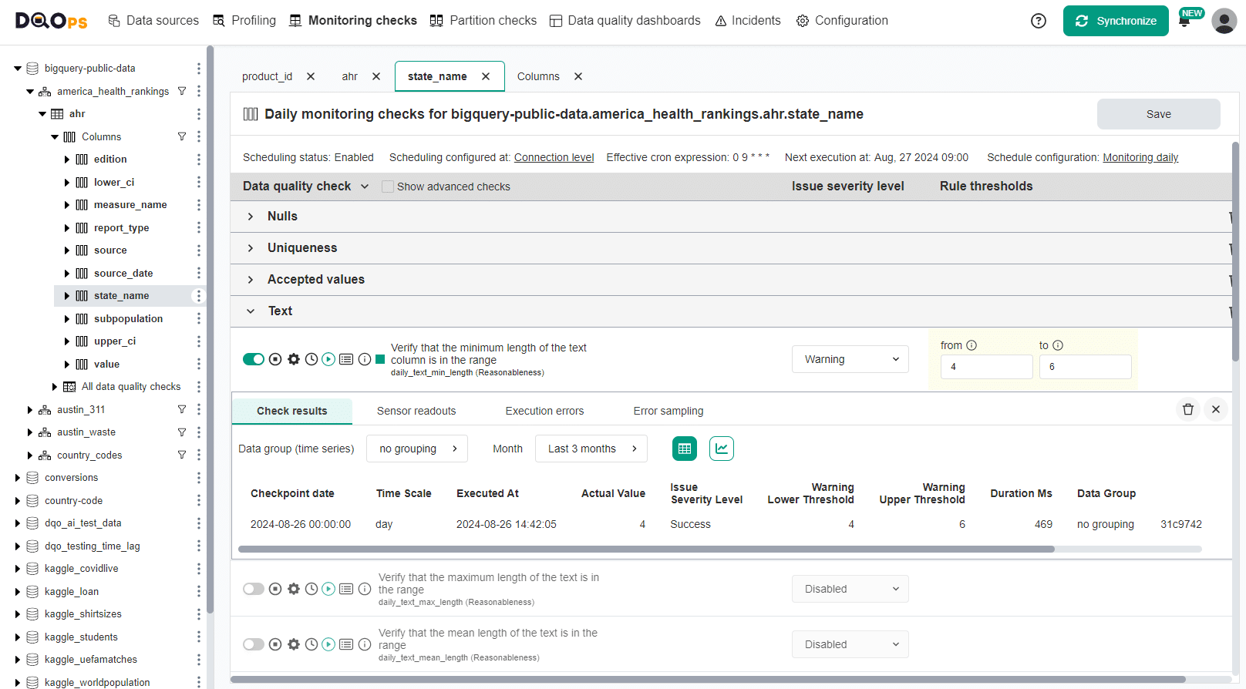Click the disable-check circle icon for min length
Screen dimensions: 1246x689
(275, 359)
